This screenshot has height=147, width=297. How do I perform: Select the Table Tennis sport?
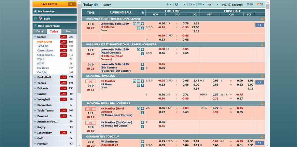coord(55,111)
